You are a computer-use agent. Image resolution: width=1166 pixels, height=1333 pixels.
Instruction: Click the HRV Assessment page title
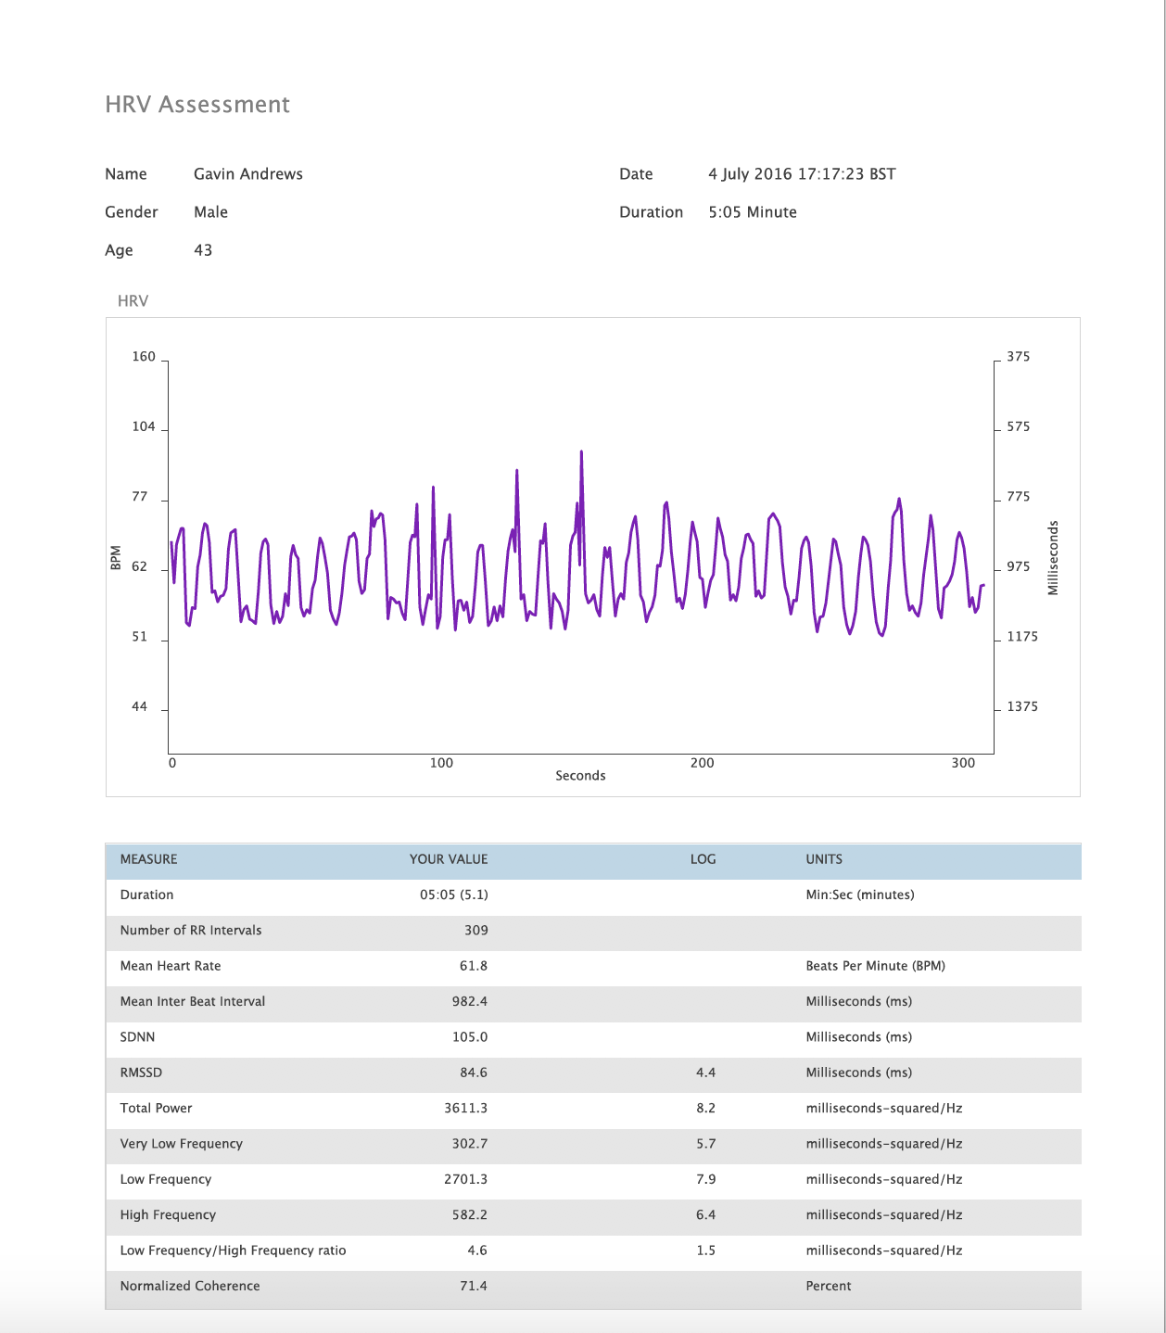point(198,104)
